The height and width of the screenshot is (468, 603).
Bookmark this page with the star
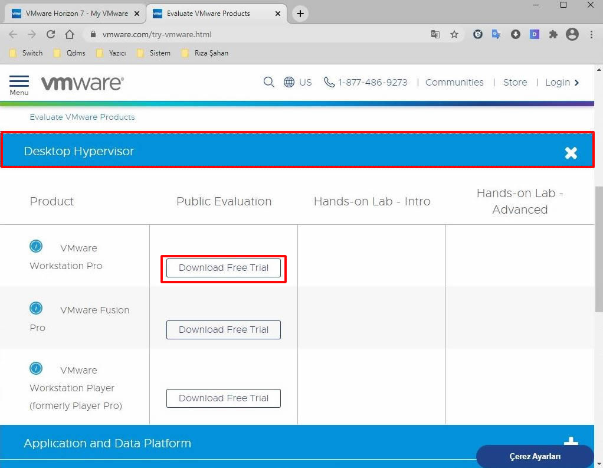coord(454,34)
